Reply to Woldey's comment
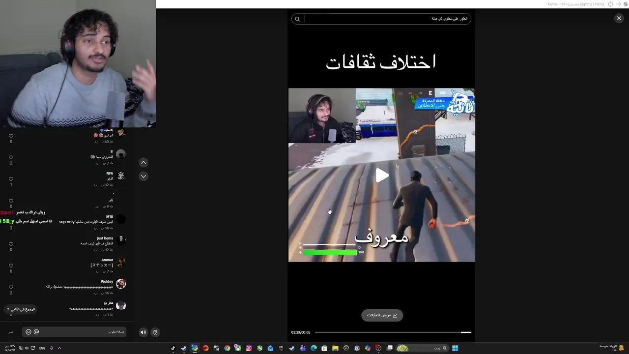The height and width of the screenshot is (354, 629). 95,293
